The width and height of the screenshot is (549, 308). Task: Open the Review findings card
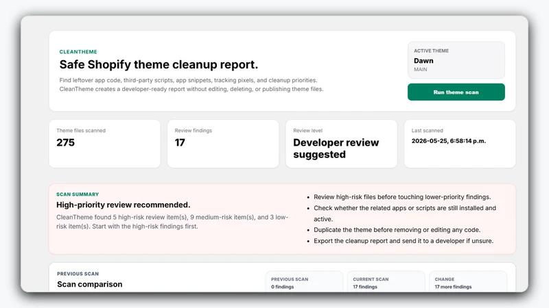pyautogui.click(x=223, y=144)
